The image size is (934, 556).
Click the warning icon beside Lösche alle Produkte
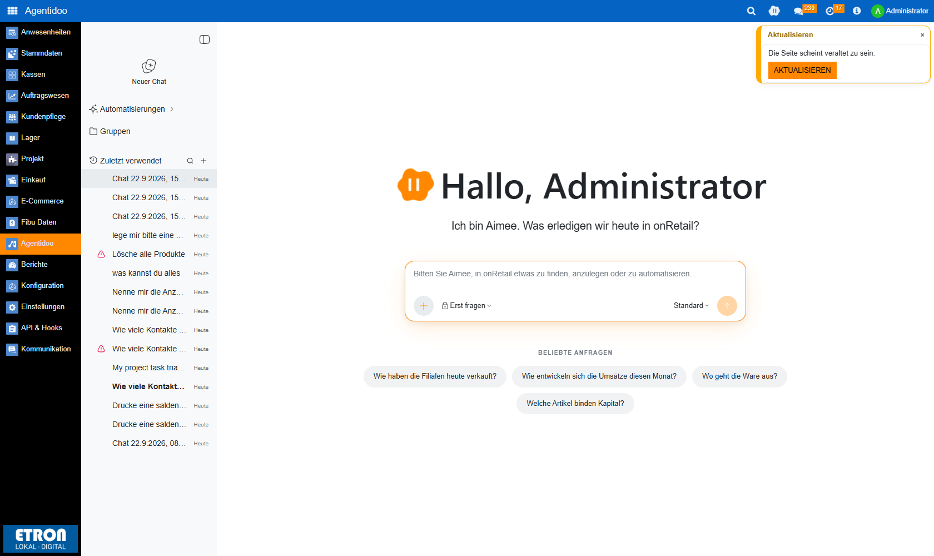[101, 255]
